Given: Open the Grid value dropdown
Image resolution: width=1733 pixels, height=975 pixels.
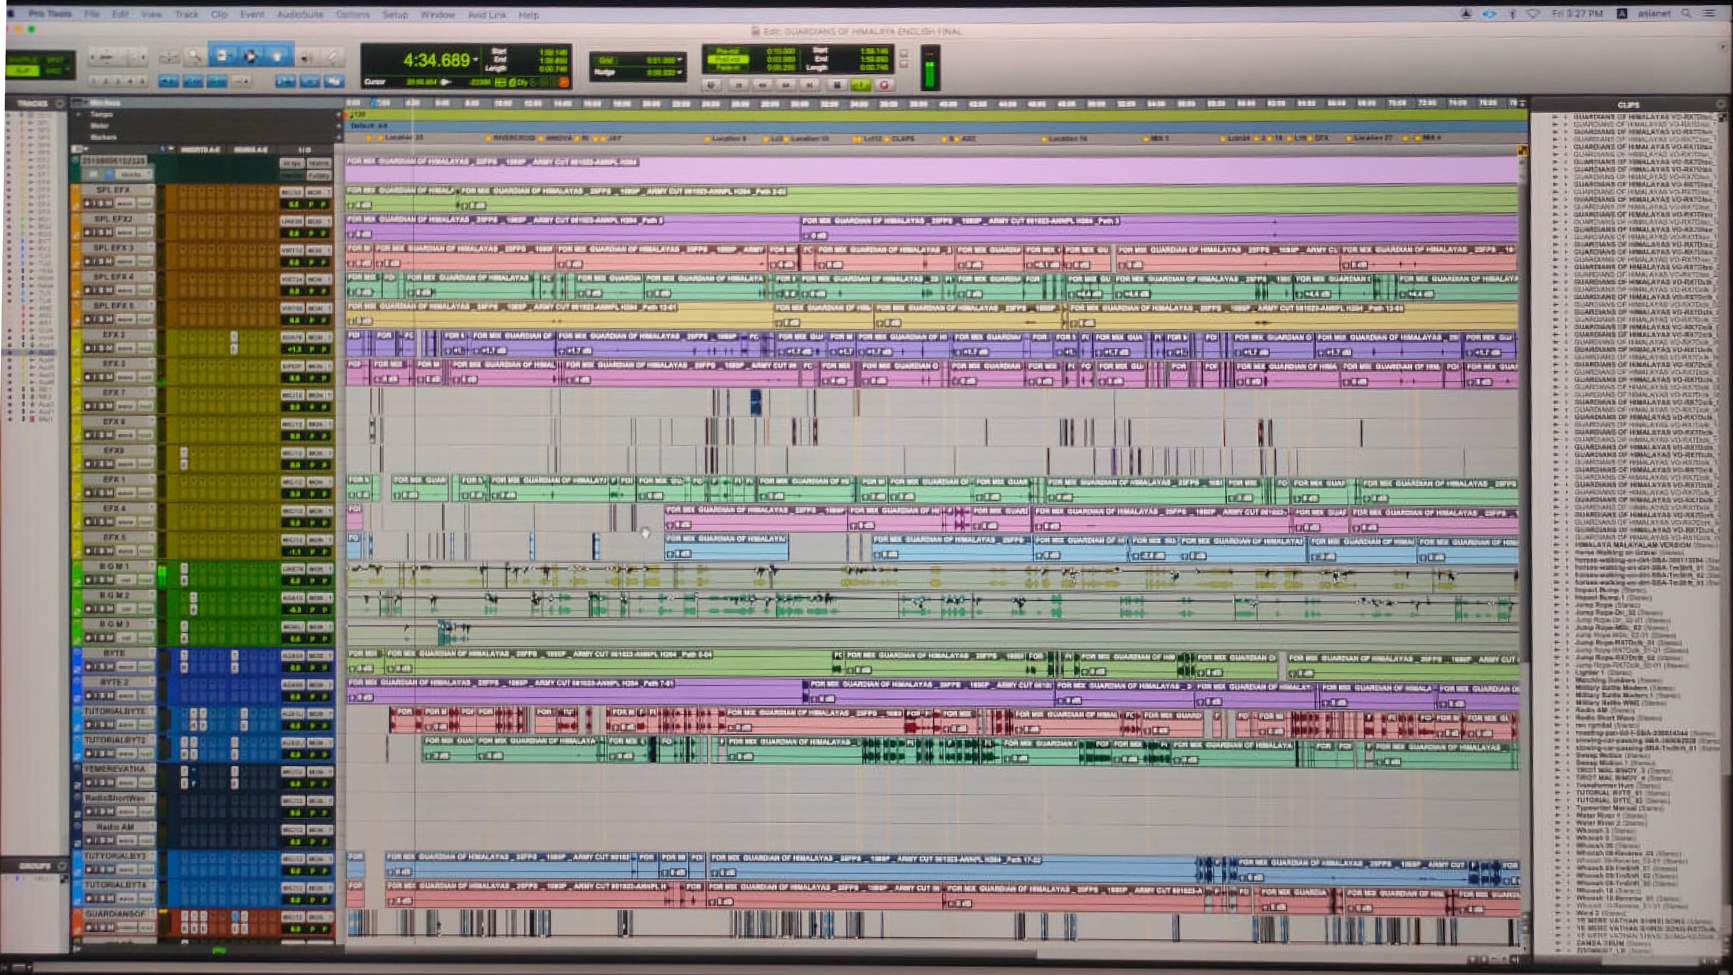Looking at the screenshot, I should (680, 60).
